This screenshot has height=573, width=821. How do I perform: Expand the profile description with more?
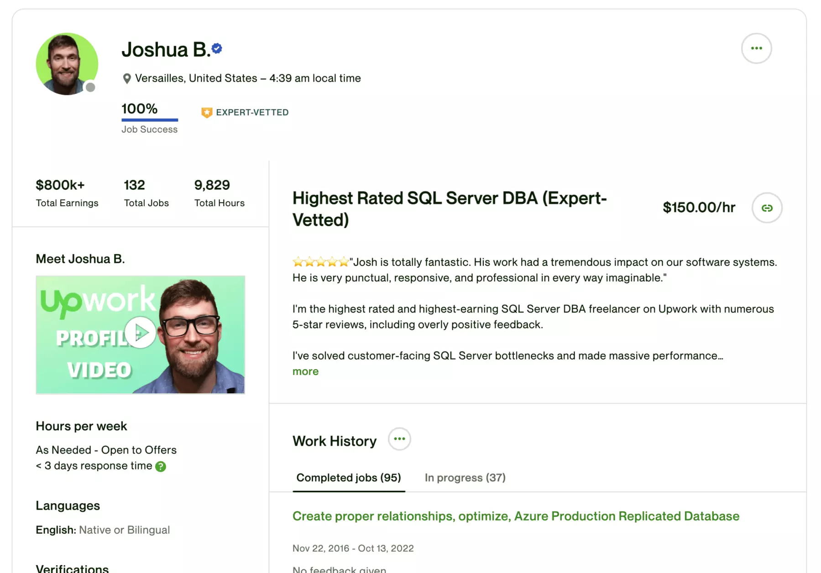click(305, 371)
